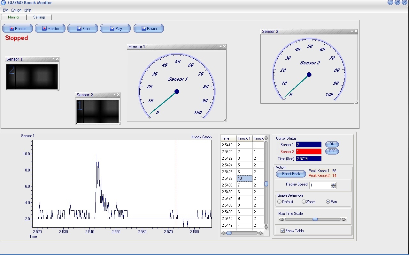Open the Gauge menu
This screenshot has width=409, height=255.
coord(16,10)
